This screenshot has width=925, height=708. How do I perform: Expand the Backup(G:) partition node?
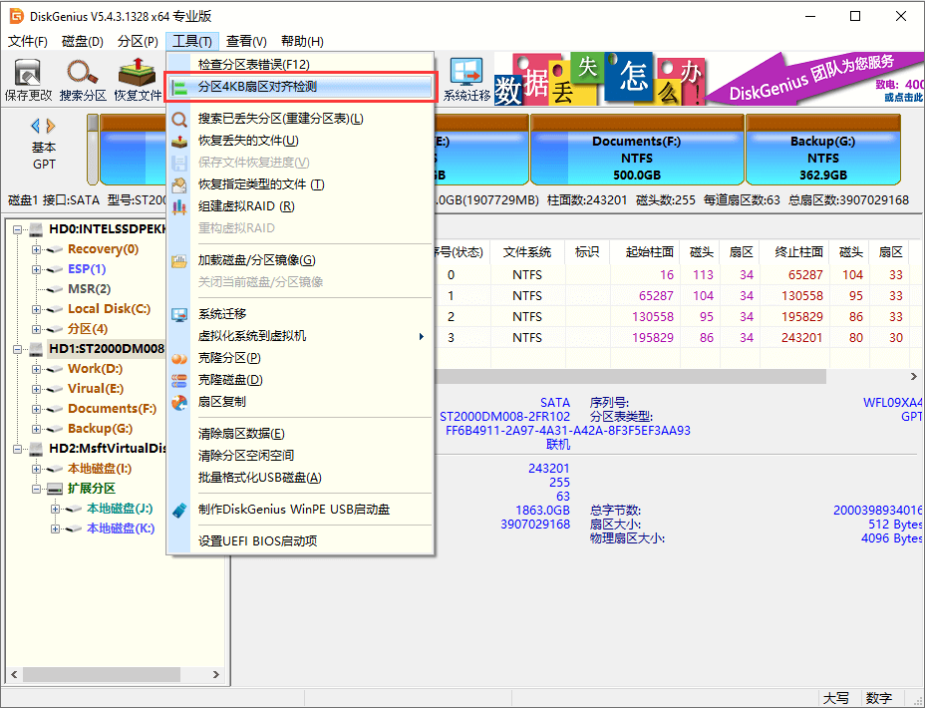(x=37, y=429)
